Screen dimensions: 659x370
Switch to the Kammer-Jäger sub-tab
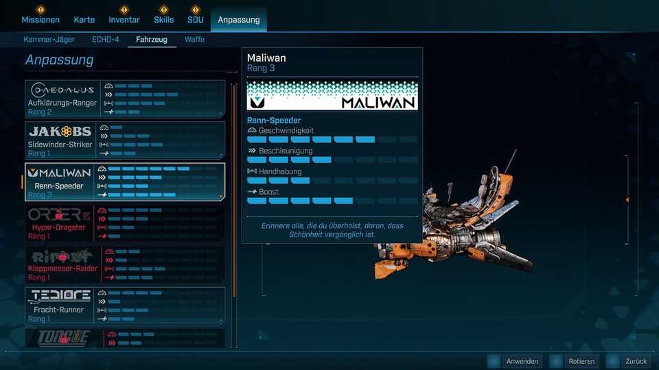click(49, 40)
